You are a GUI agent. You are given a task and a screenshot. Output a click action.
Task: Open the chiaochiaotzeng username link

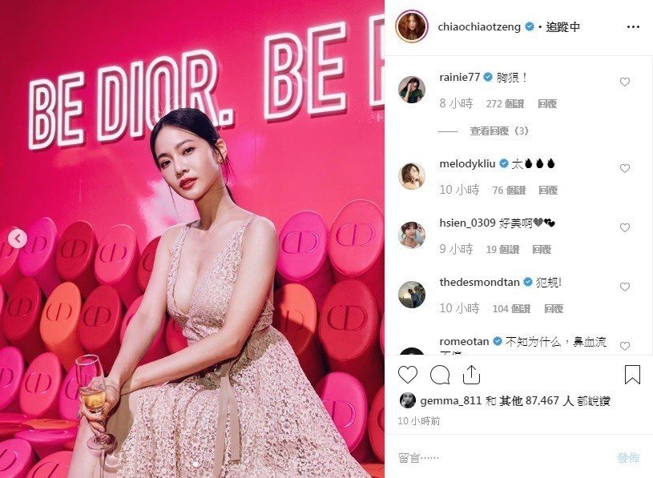click(479, 27)
